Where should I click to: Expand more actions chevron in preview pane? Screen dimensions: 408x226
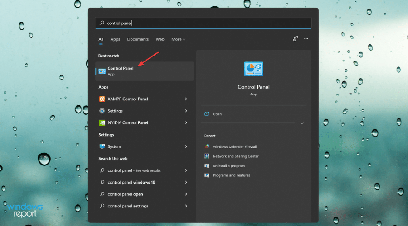[x=302, y=123]
